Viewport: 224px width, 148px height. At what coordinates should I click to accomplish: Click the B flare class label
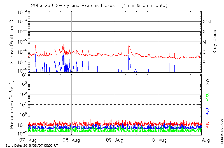coord(204,62)
